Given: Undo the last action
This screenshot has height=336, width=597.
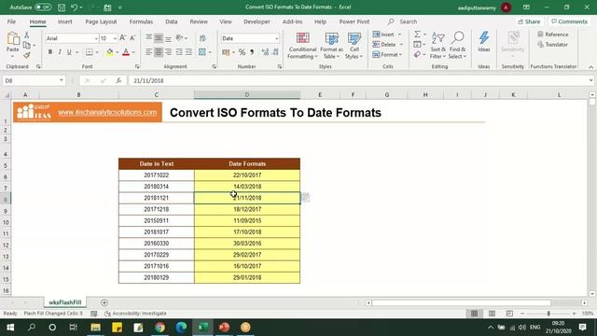Looking at the screenshot, I should (x=75, y=7).
